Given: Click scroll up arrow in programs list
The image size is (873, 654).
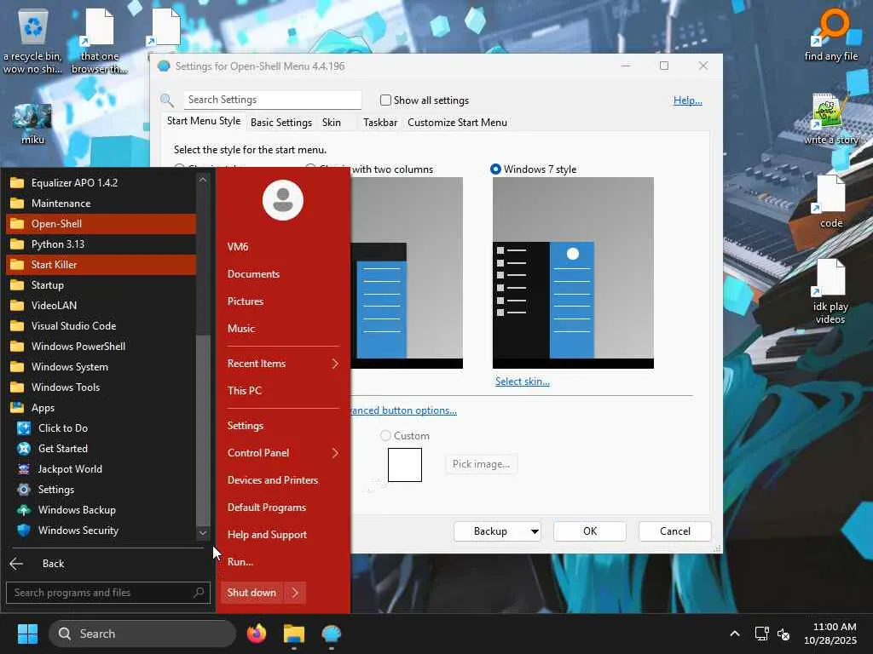Looking at the screenshot, I should pos(203,180).
